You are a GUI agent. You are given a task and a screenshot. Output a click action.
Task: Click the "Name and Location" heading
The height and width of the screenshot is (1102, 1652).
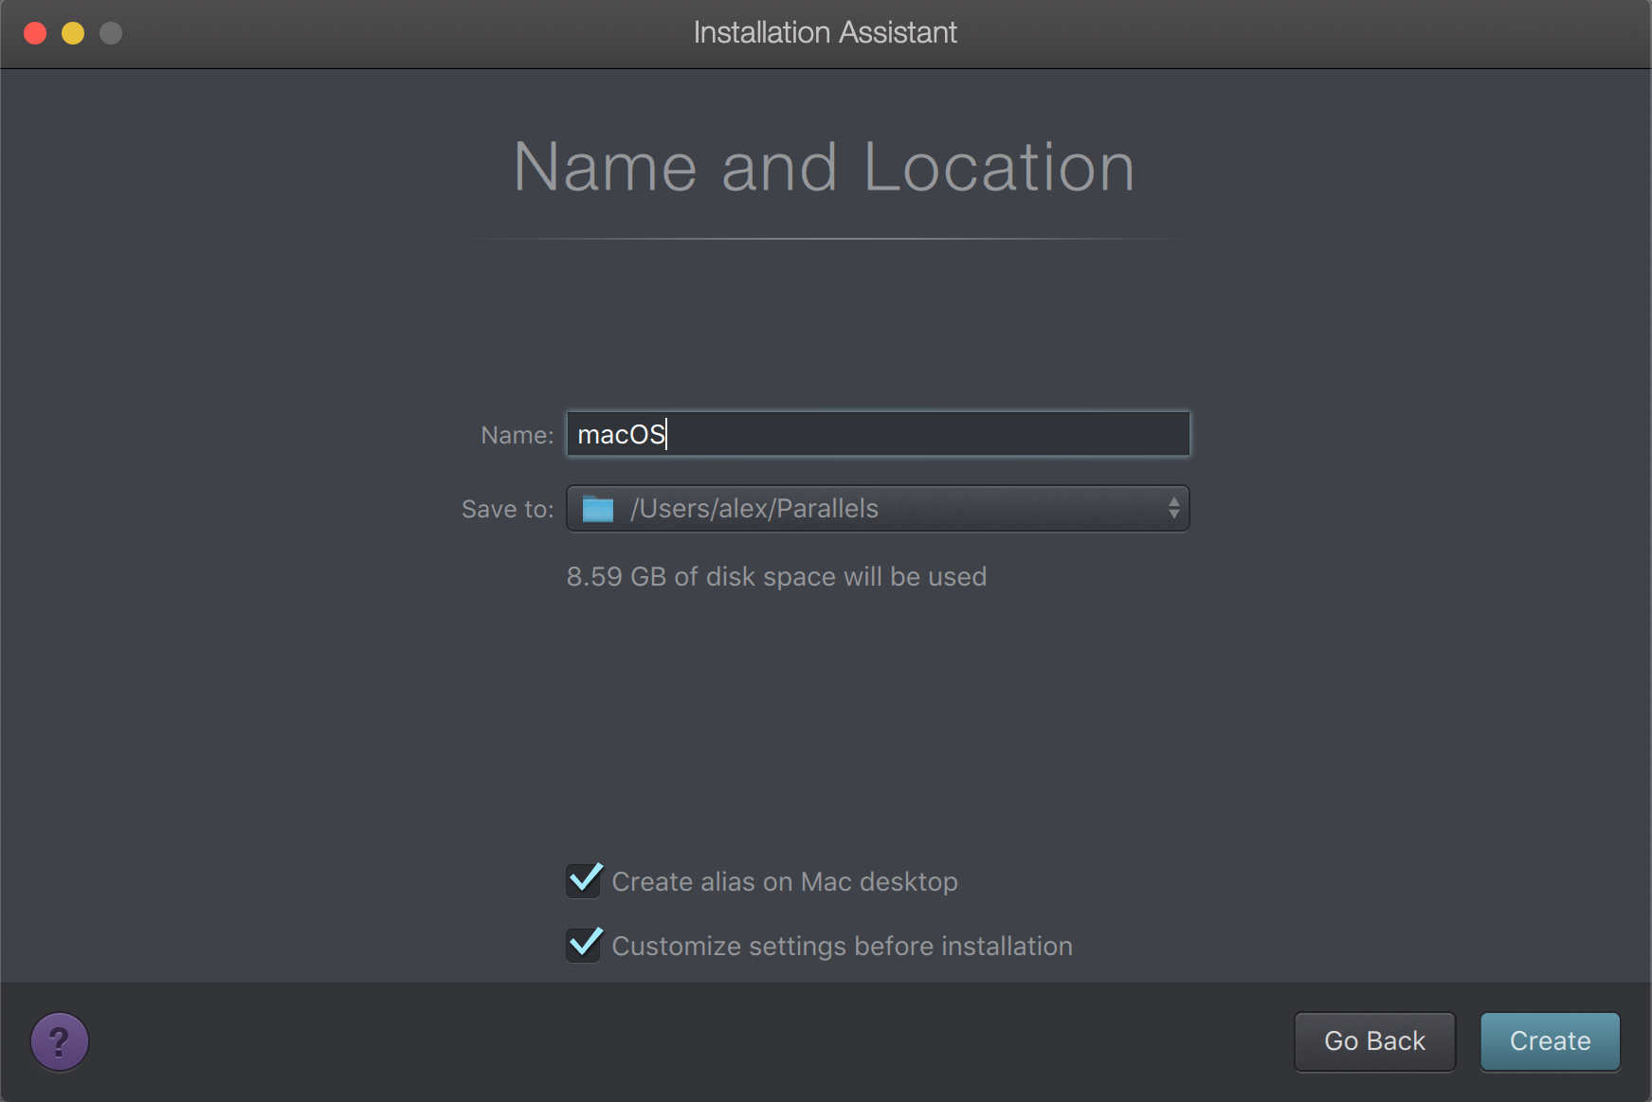click(824, 167)
